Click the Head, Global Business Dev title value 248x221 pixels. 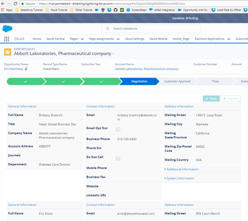tap(58, 124)
